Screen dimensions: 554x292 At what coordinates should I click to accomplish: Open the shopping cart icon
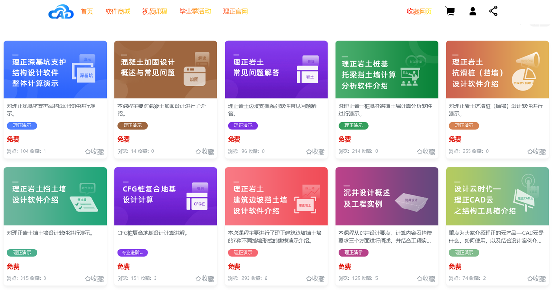click(450, 11)
